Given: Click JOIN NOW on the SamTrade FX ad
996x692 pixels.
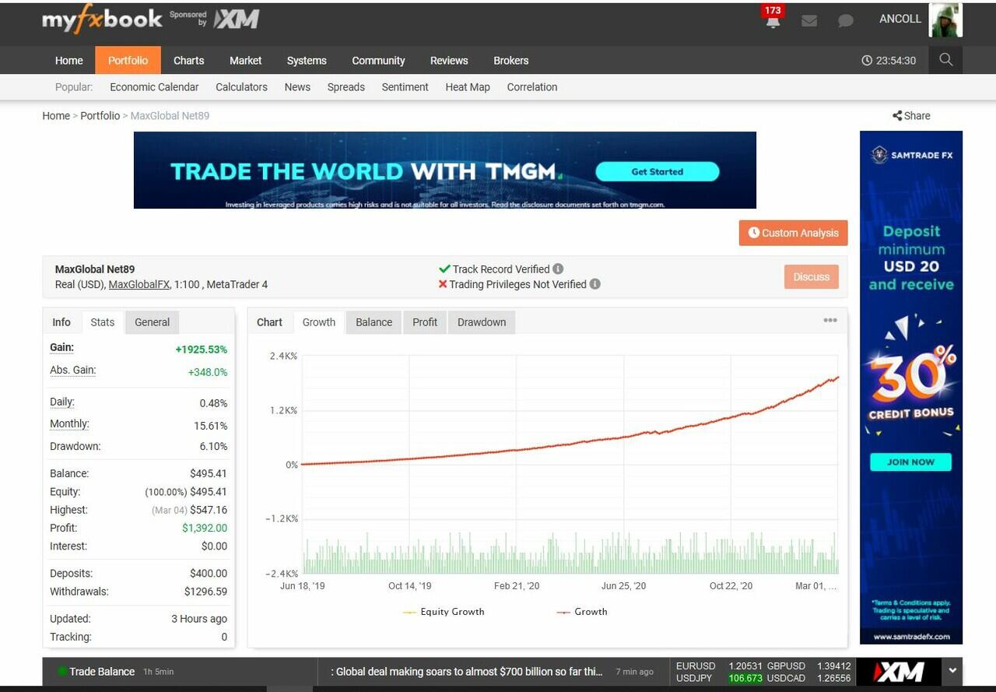Looking at the screenshot, I should 910,462.
